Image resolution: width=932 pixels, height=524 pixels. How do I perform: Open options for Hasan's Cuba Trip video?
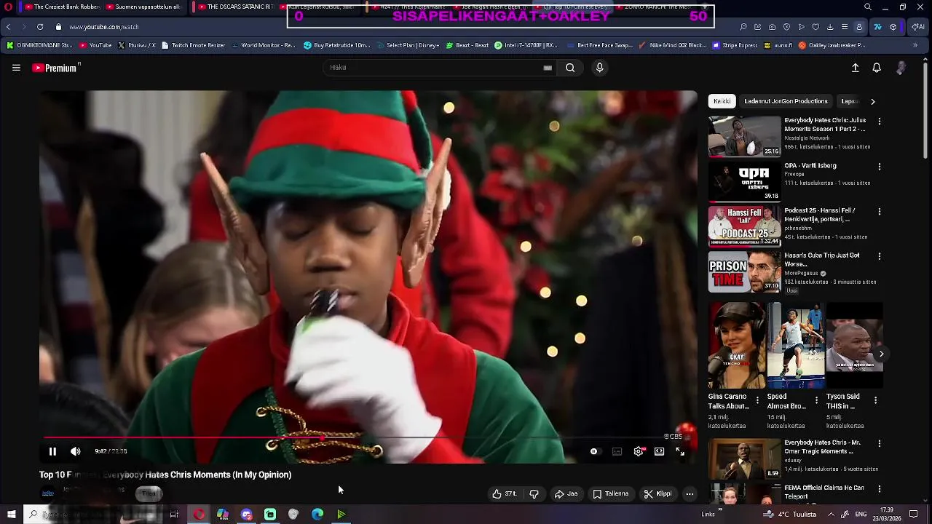[880, 256]
